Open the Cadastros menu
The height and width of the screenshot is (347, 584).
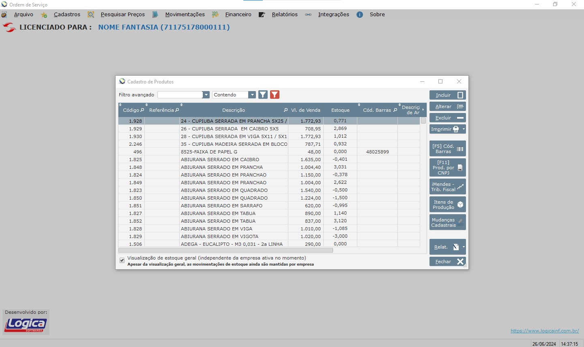coord(67,15)
